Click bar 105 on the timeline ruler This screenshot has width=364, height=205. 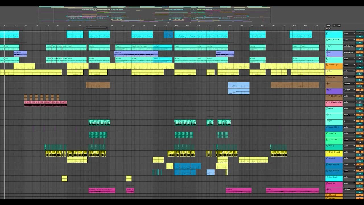(x=177, y=26)
